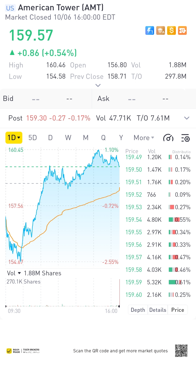Image resolution: width=196 pixels, height=382 pixels.
Task: Expand the quote details chevron
Action: click(98, 85)
